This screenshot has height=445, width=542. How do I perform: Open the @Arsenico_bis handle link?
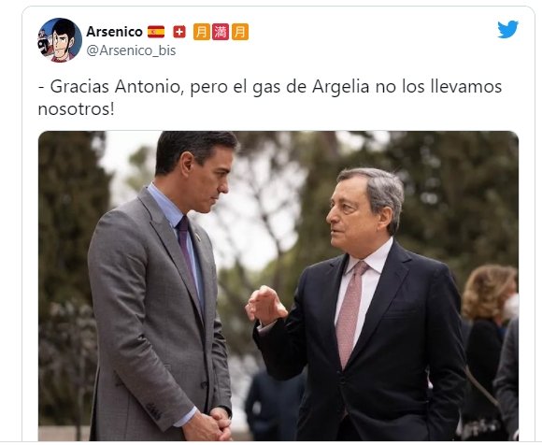(x=131, y=50)
